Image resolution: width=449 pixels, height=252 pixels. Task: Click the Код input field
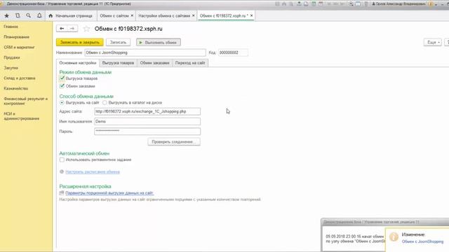click(x=233, y=52)
